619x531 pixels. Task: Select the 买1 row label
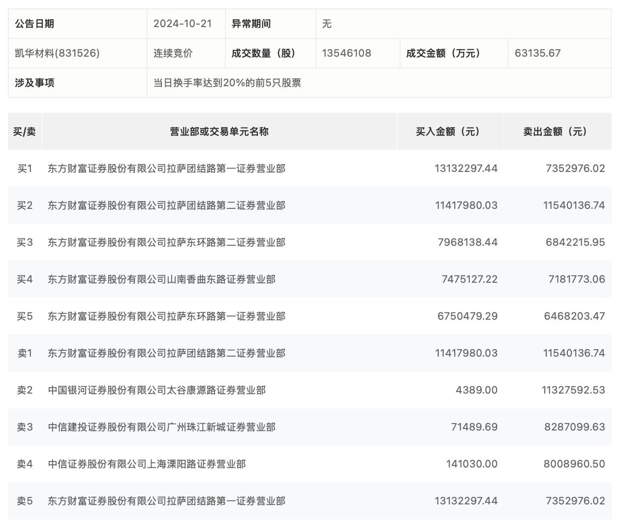[x=25, y=168]
